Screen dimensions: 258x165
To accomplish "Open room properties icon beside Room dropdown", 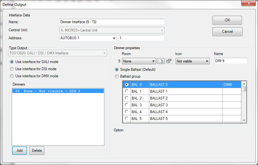I will tap(169, 61).
